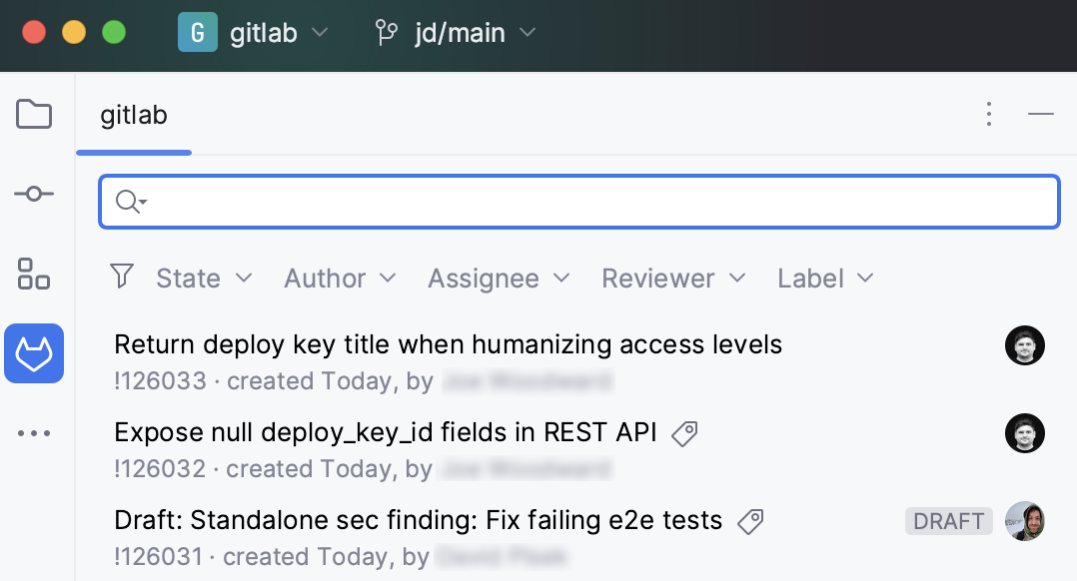1077x581 pixels.
Task: Open the tool window options kebab menu
Action: [x=988, y=114]
